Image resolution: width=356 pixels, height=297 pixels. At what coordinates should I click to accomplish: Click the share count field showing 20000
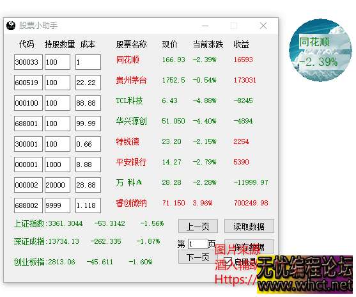coord(58,185)
